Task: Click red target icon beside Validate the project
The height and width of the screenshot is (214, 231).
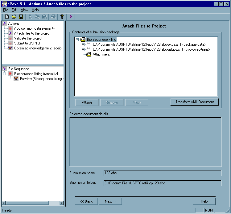Action: pyautogui.click(x=10, y=38)
